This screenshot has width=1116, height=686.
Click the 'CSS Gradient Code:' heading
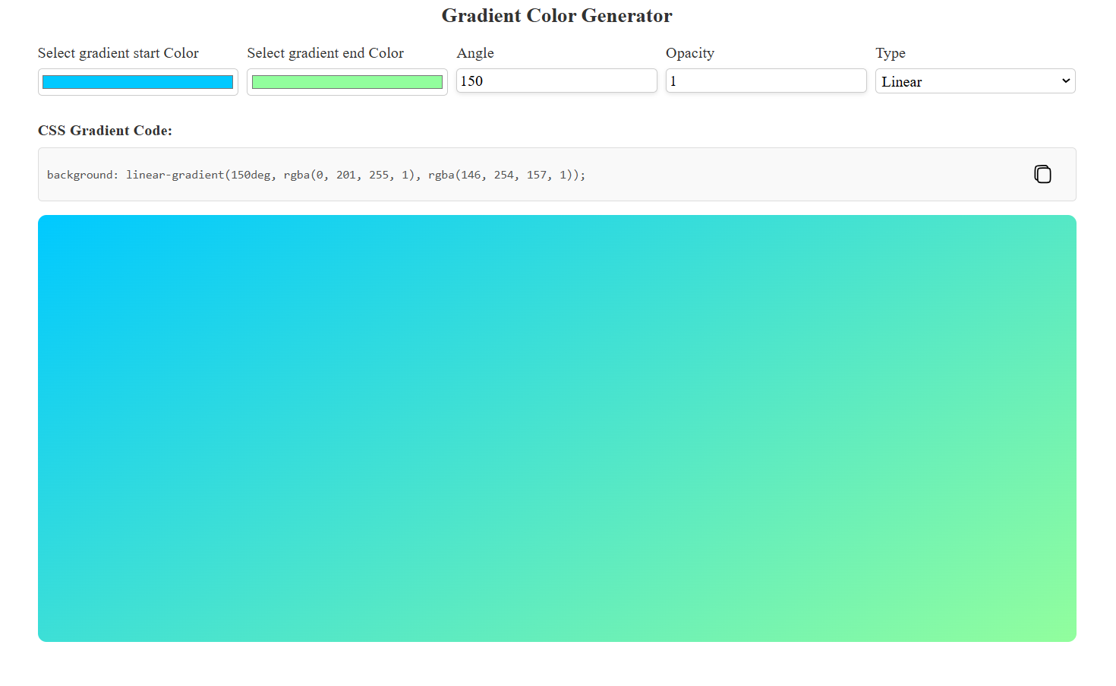point(105,131)
